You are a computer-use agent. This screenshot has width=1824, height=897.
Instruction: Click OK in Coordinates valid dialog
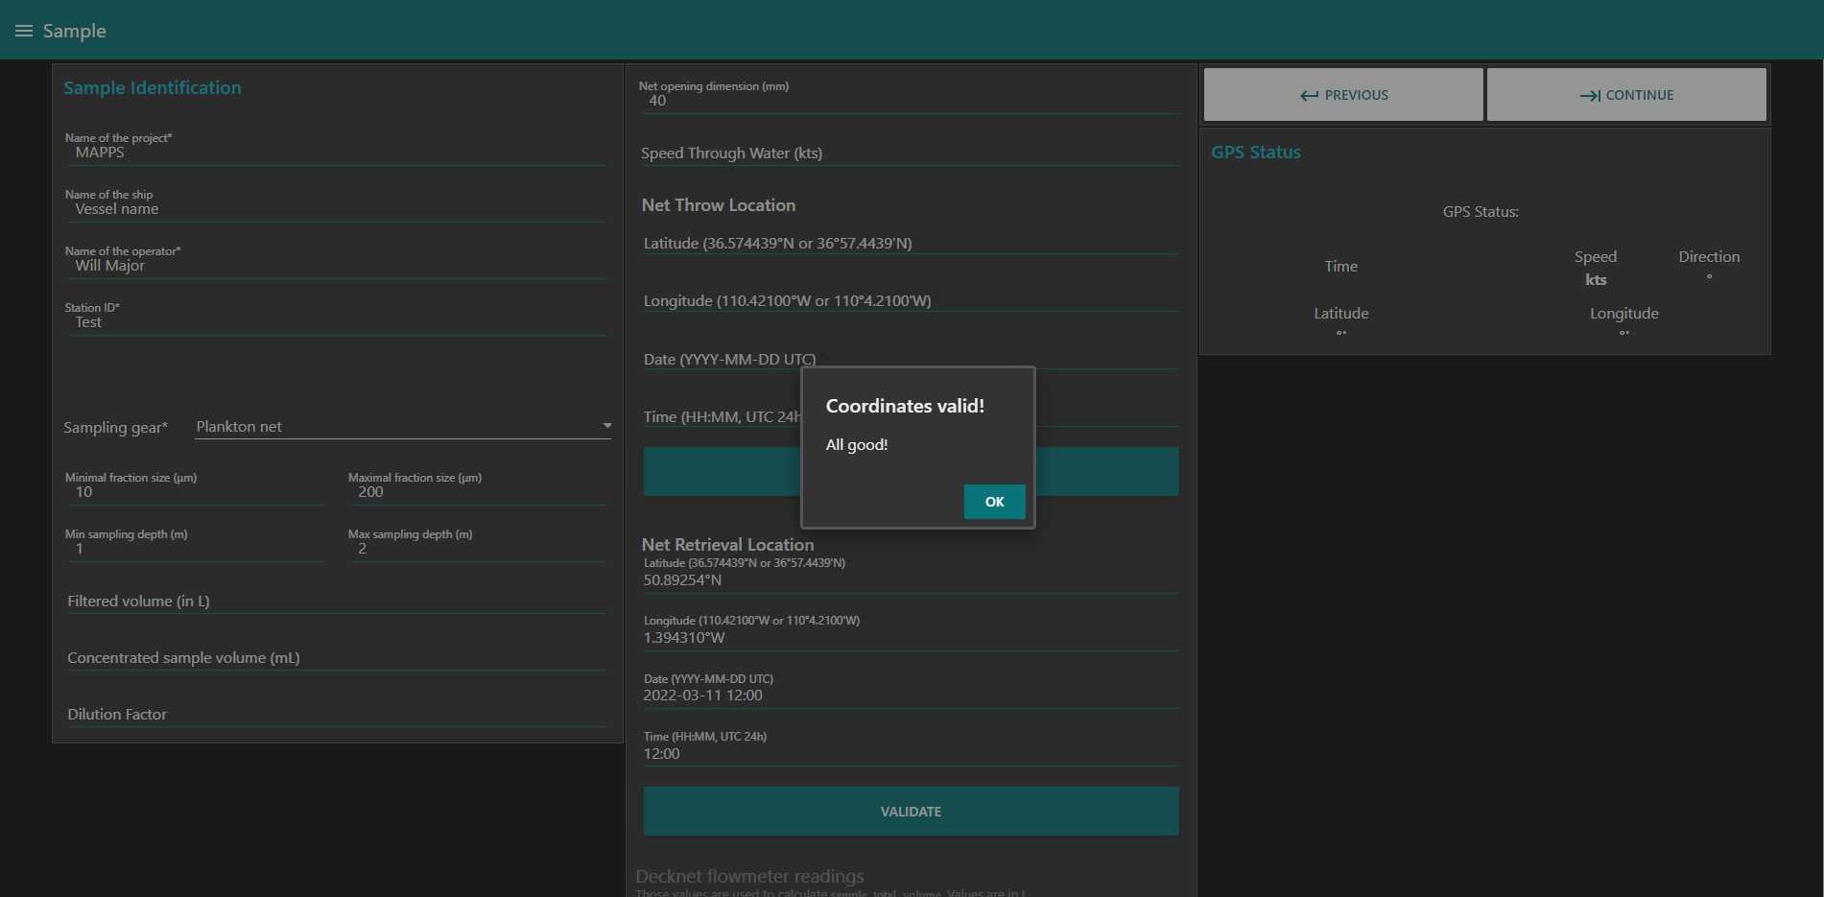click(x=994, y=502)
